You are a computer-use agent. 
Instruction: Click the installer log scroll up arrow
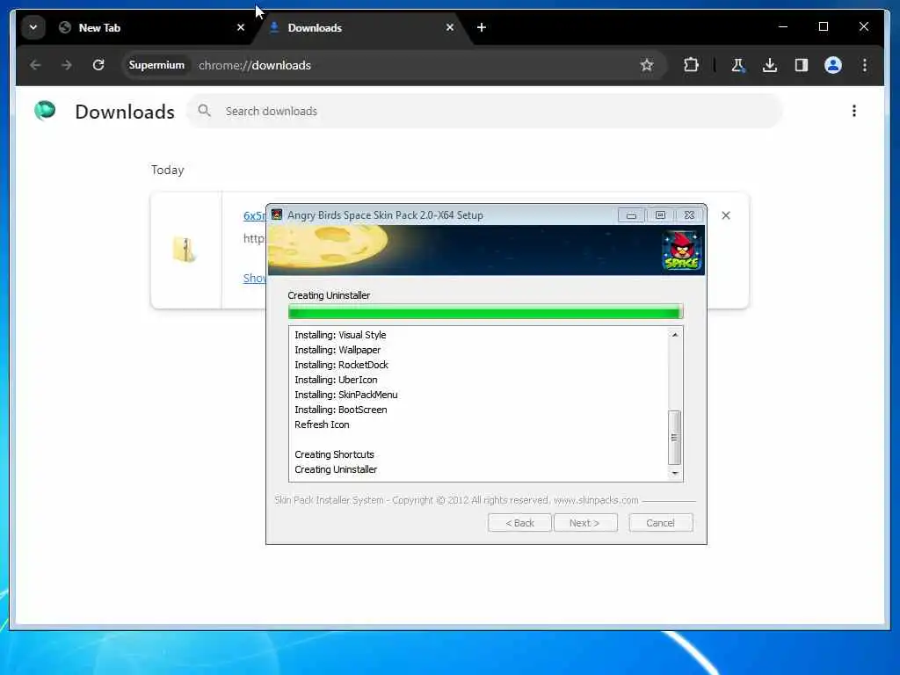(x=675, y=335)
